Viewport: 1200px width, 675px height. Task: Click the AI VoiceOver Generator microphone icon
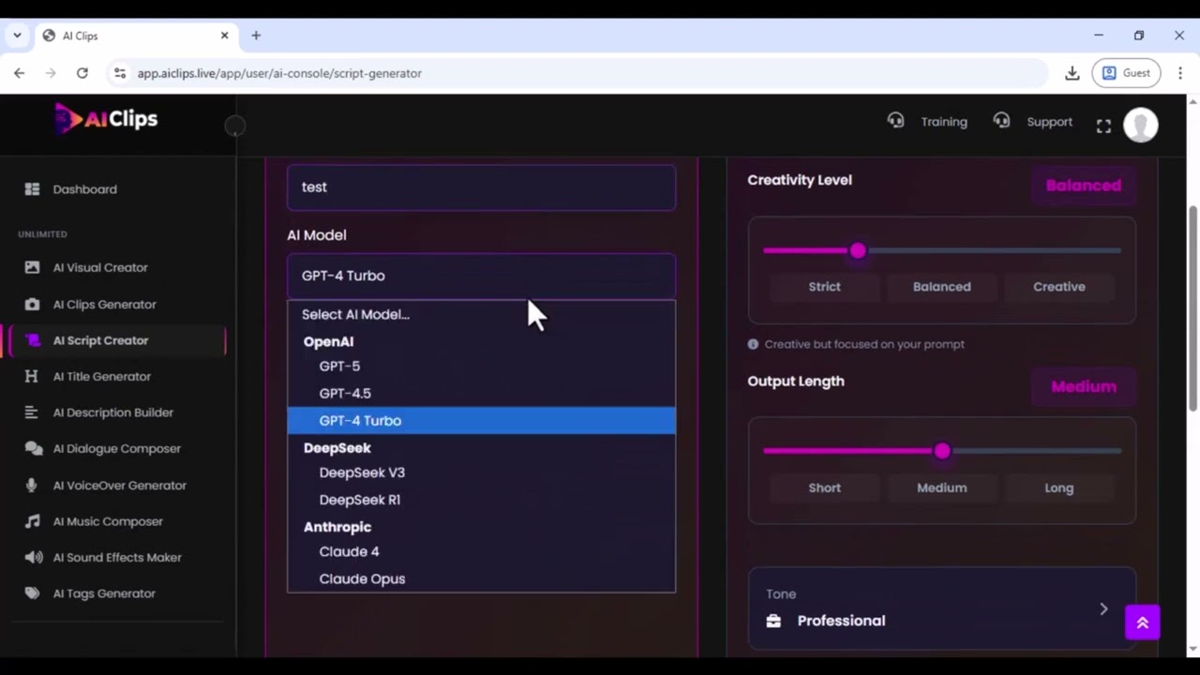32,485
